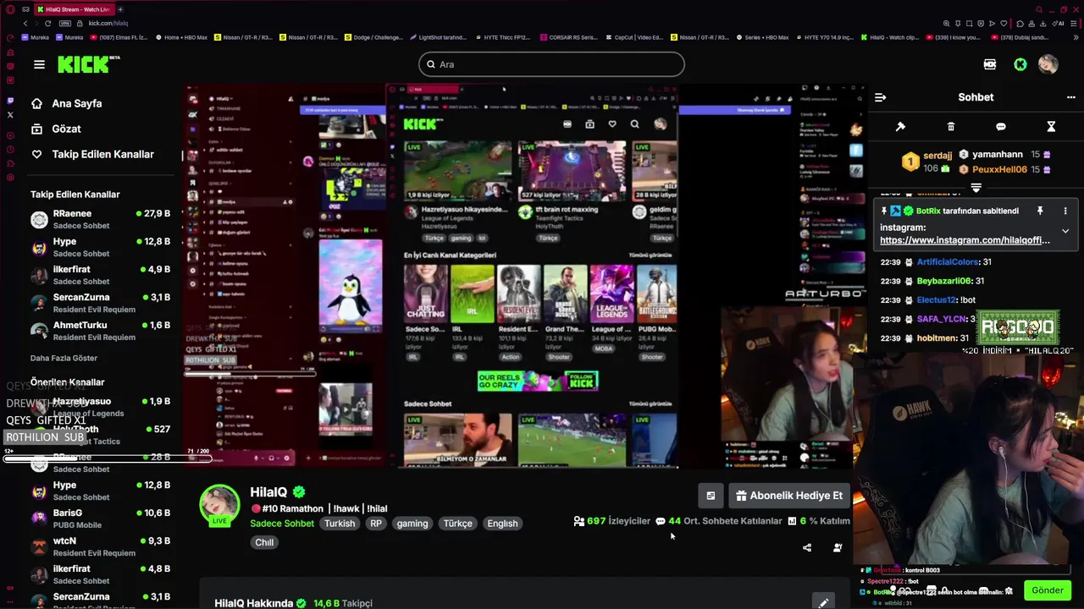Viewport: 1084px width, 609px height.
Task: Click hobitmen username in chat
Action: tap(937, 337)
